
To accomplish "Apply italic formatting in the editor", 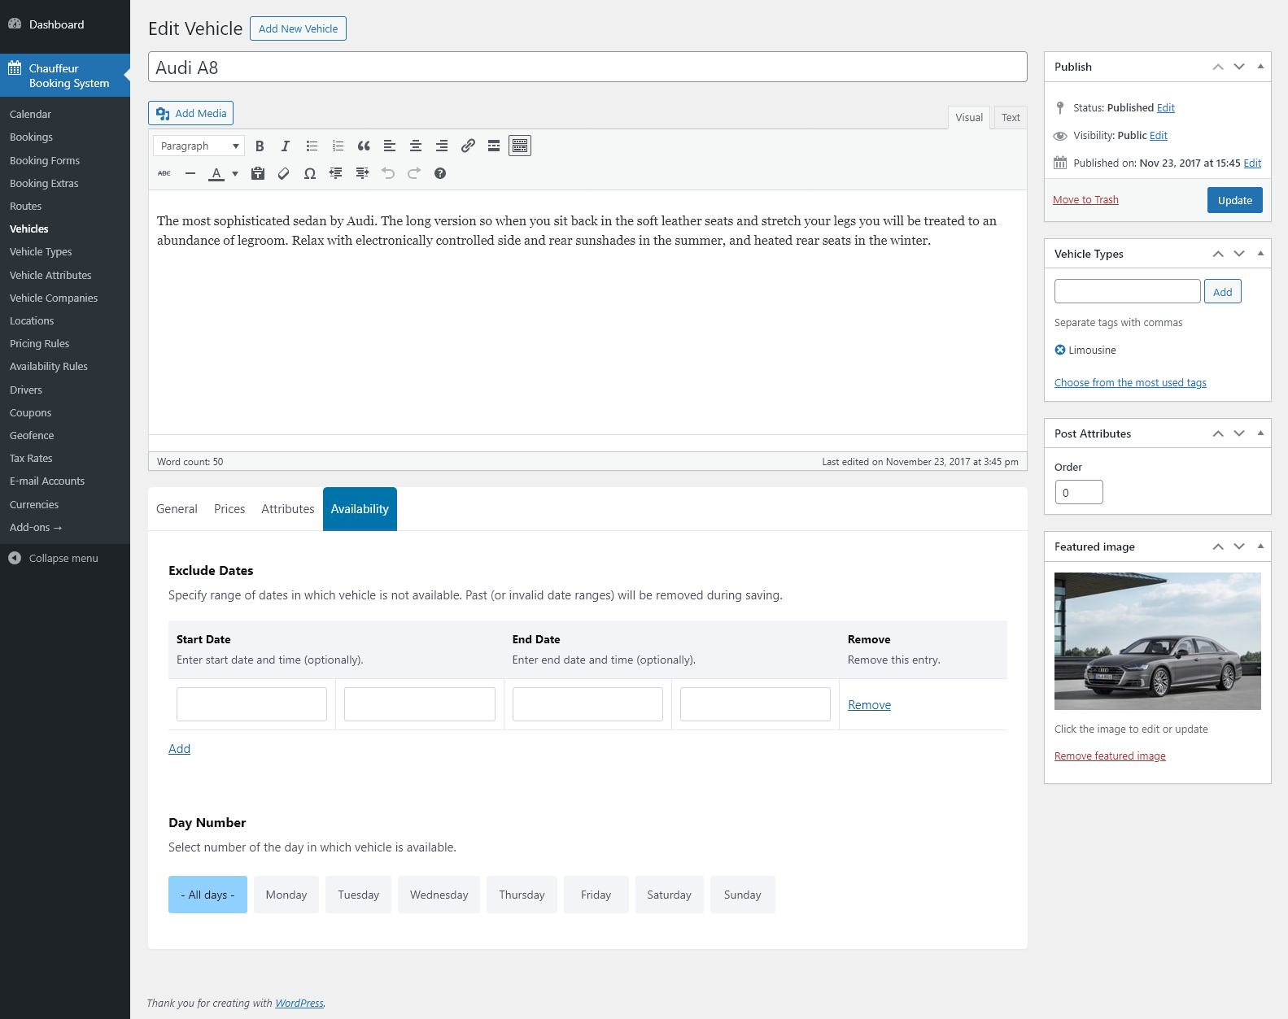I will pos(286,146).
